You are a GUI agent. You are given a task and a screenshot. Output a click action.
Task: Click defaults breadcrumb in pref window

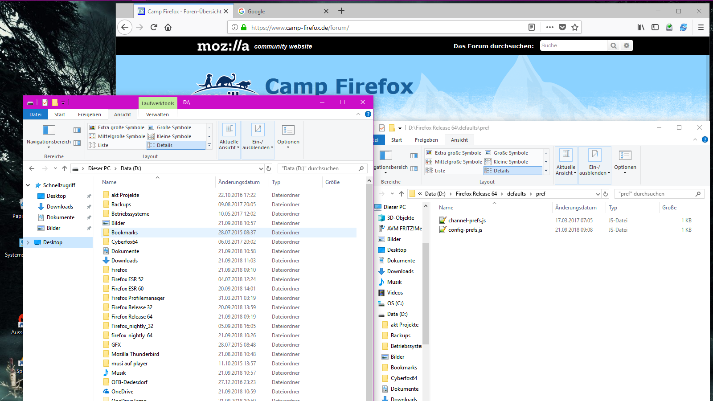coord(516,194)
